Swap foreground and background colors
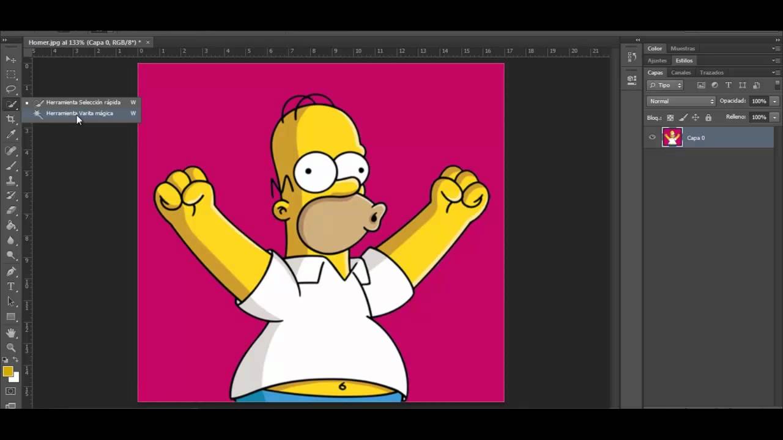783x440 pixels. (x=15, y=360)
